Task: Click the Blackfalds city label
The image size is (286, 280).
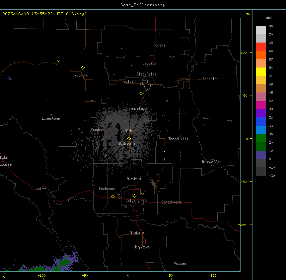Action: pyautogui.click(x=146, y=74)
